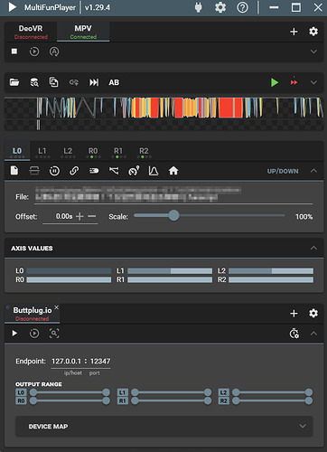Select the L0 axis tab

click(x=17, y=152)
